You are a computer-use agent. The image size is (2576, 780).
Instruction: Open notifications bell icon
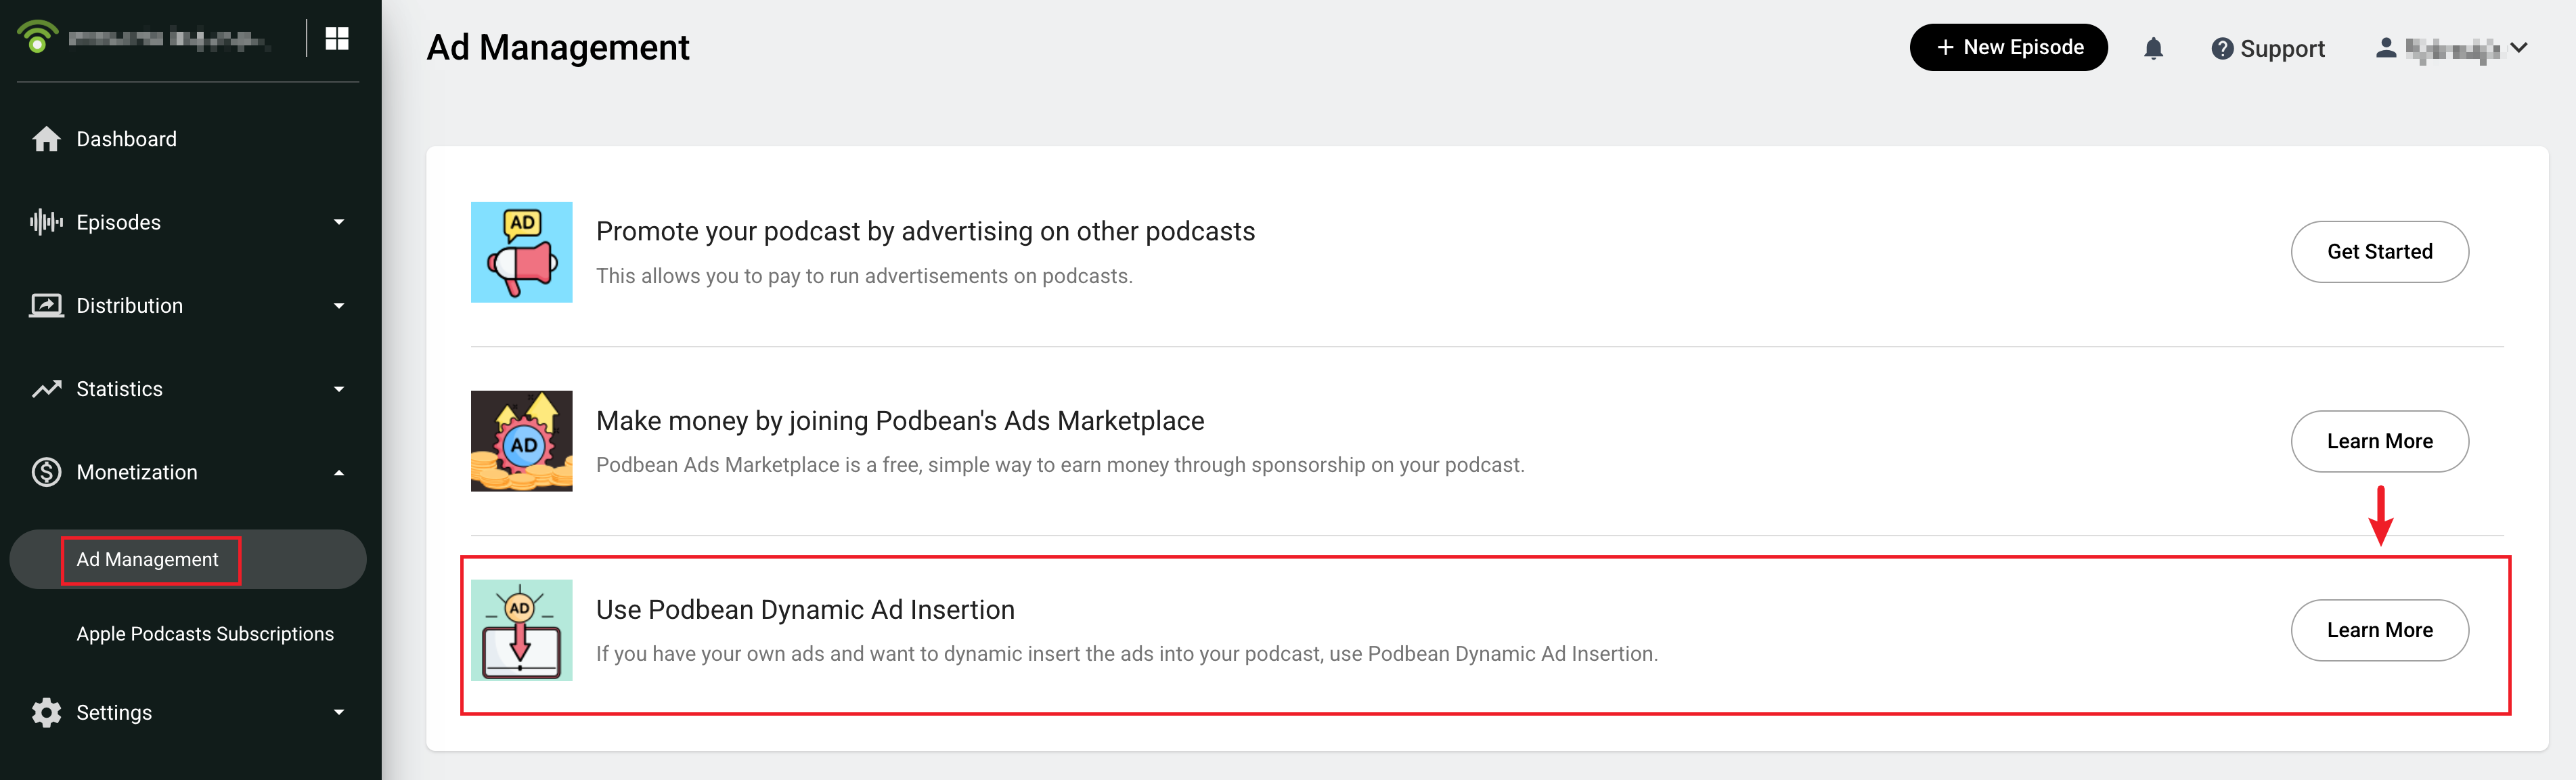pyautogui.click(x=2153, y=48)
